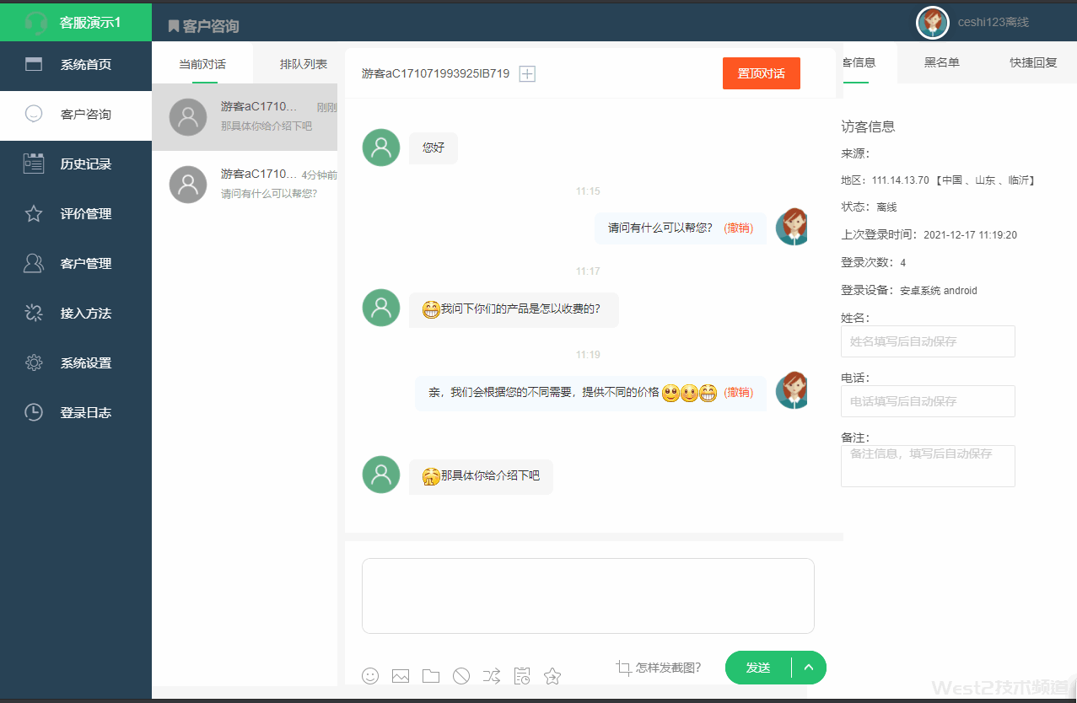Switch to the 排队列表 tab
Viewport: 1077px width, 703px height.
coord(302,62)
